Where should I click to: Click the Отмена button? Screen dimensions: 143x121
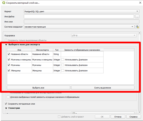118,117
